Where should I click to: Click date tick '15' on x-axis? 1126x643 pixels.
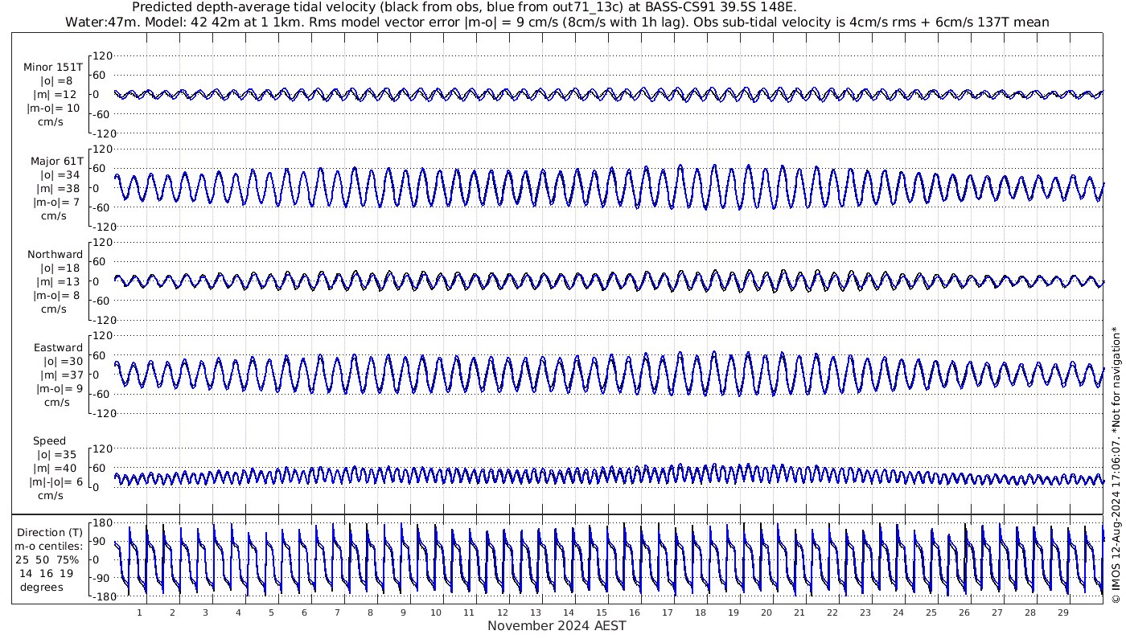click(x=601, y=612)
